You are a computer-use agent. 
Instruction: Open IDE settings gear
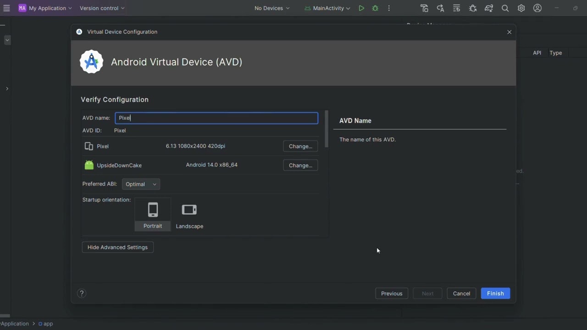(x=521, y=8)
